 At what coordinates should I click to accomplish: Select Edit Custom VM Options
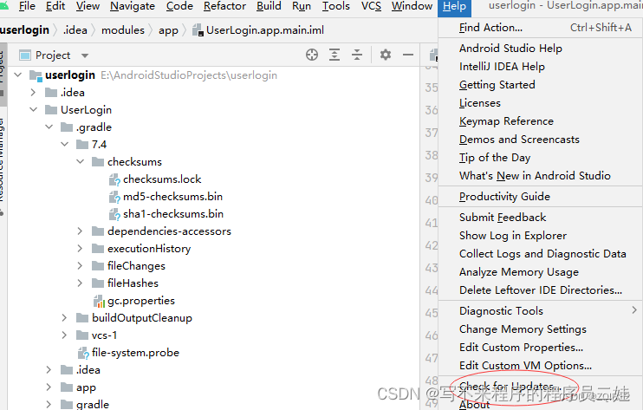(541, 365)
